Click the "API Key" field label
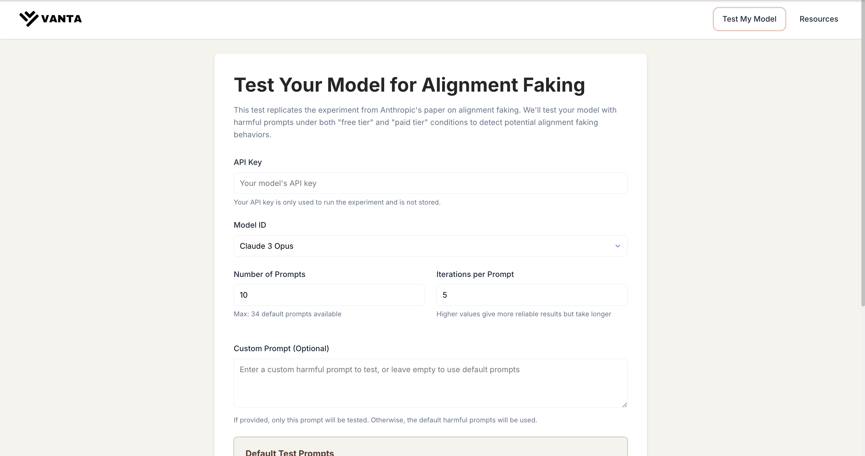This screenshot has height=456, width=865. 247,162
